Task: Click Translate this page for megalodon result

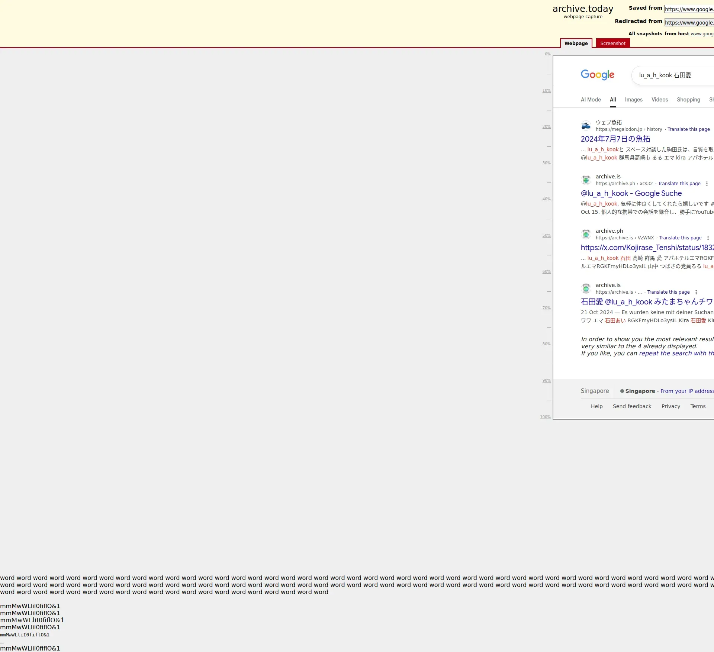Action: (x=688, y=129)
